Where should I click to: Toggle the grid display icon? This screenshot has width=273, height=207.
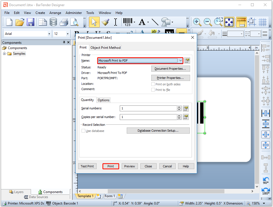tap(262, 22)
